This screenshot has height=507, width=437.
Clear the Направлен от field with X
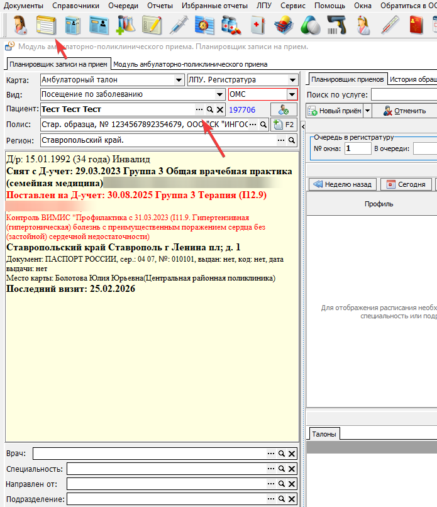pyautogui.click(x=292, y=484)
